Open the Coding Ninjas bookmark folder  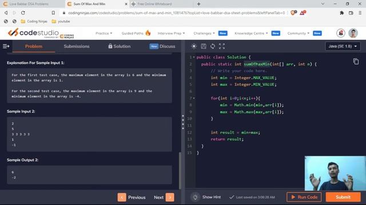[34, 22]
